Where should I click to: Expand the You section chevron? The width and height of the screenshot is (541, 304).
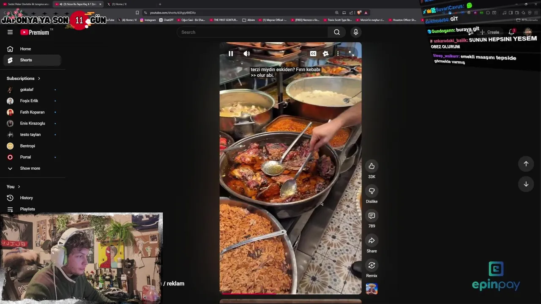coord(19,187)
